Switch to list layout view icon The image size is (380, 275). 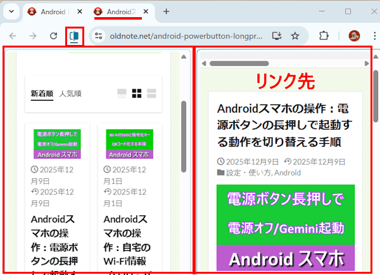pos(122,93)
